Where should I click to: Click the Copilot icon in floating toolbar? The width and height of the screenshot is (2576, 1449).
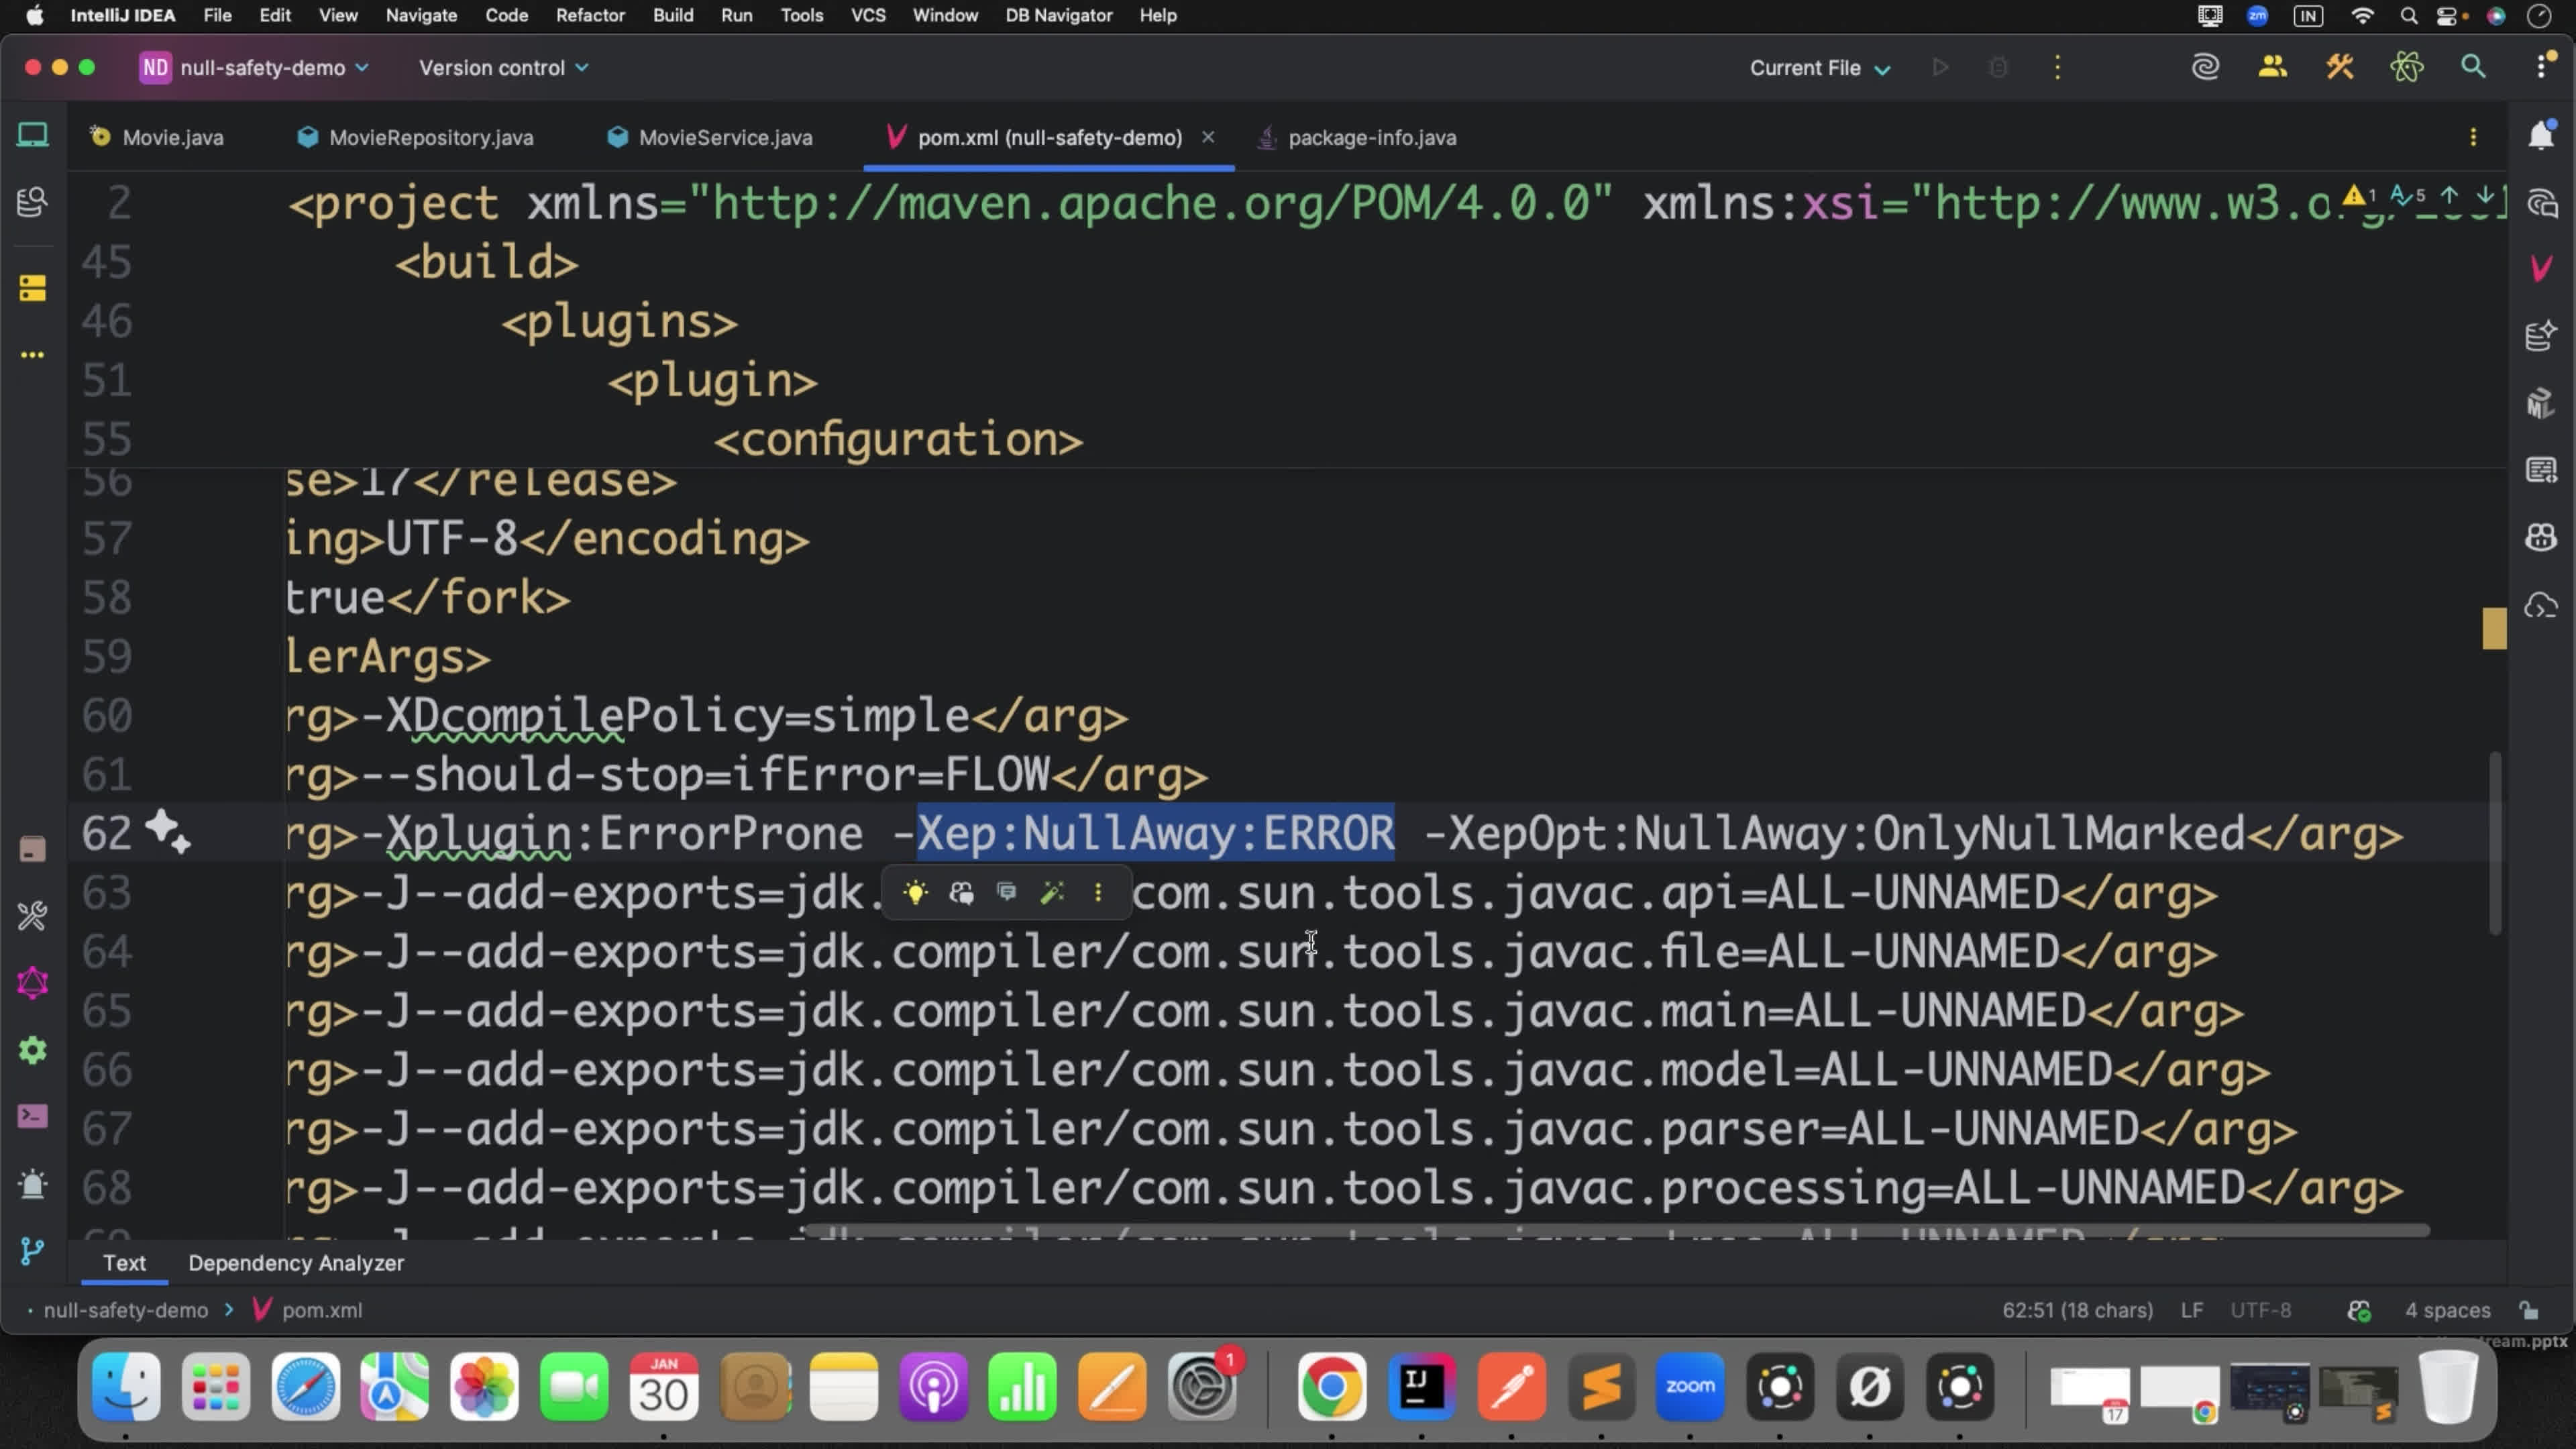point(961,892)
